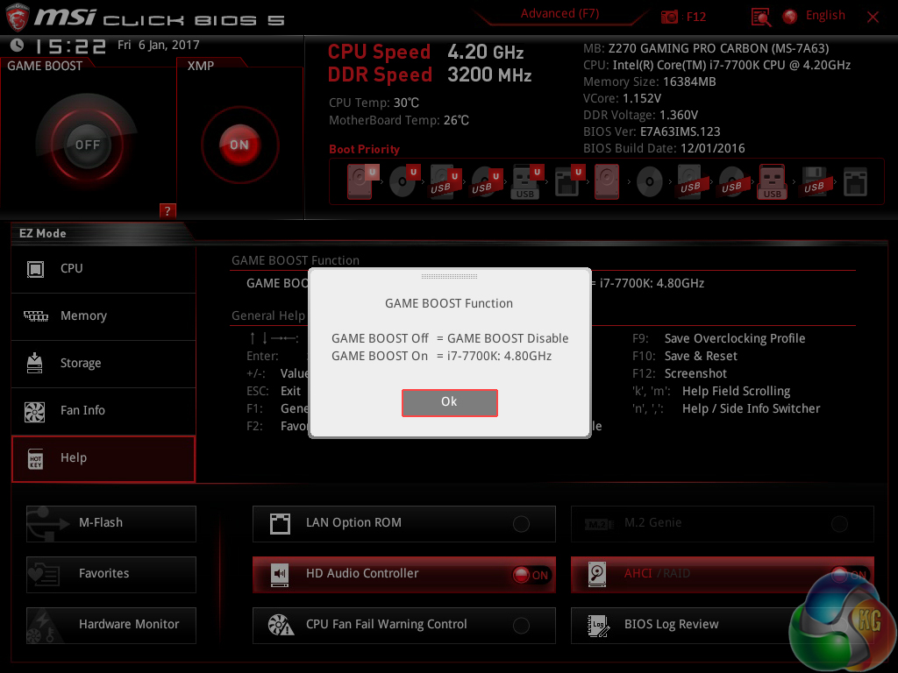Select the UEFI CD/DVD boot device icon
The image size is (898, 673).
pyautogui.click(x=403, y=181)
